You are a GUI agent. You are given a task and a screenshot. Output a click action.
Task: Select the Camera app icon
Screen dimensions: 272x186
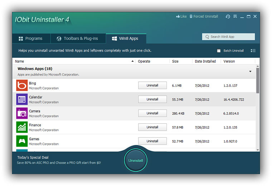pyautogui.click(x=22, y=113)
